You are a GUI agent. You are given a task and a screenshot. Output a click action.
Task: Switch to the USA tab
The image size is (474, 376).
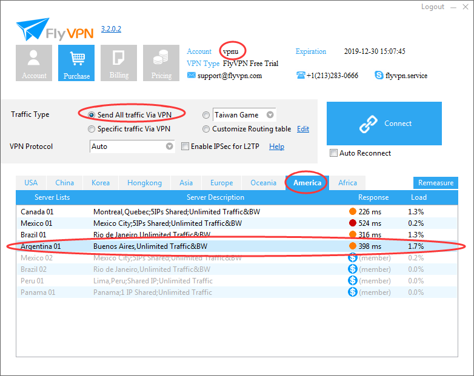(31, 183)
